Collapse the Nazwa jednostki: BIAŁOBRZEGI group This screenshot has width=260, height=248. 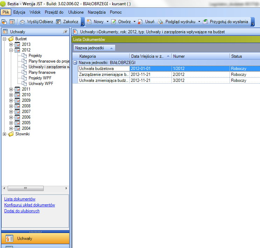point(75,63)
